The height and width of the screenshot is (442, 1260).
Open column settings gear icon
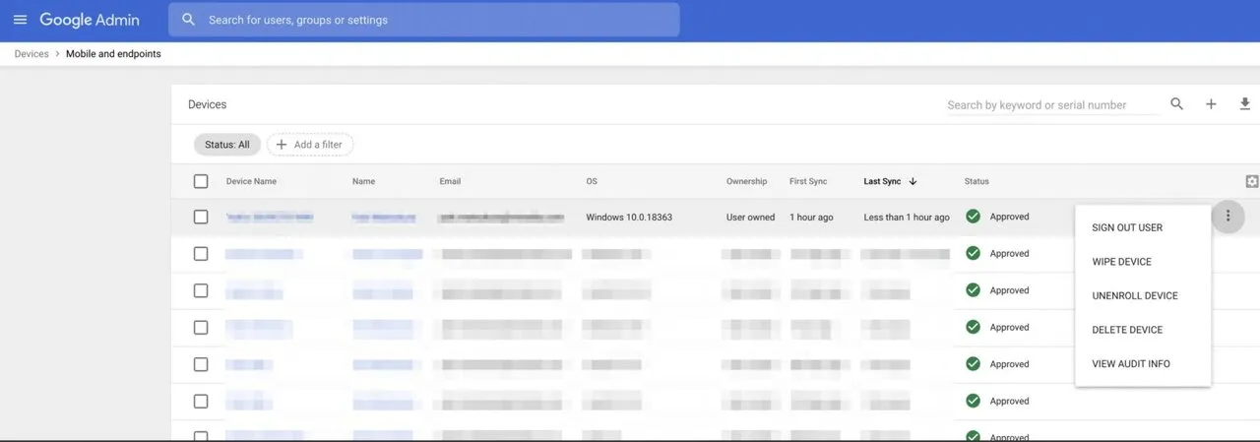tap(1251, 181)
